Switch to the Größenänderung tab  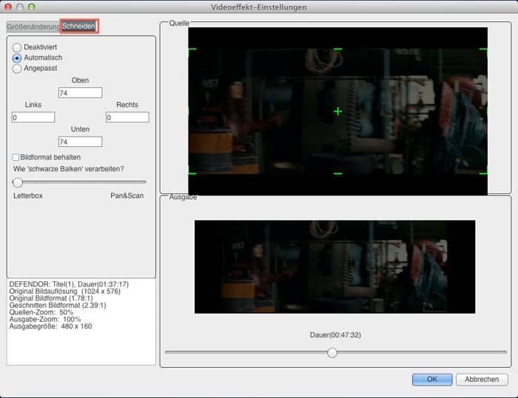[x=33, y=27]
